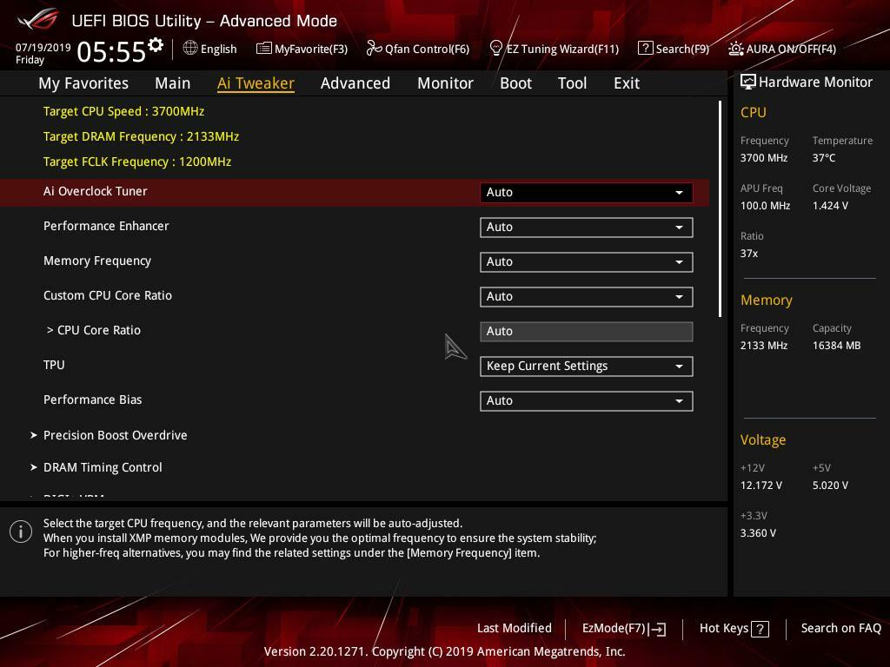Open the Exit tab
Viewport: 890px width, 667px height.
[627, 83]
